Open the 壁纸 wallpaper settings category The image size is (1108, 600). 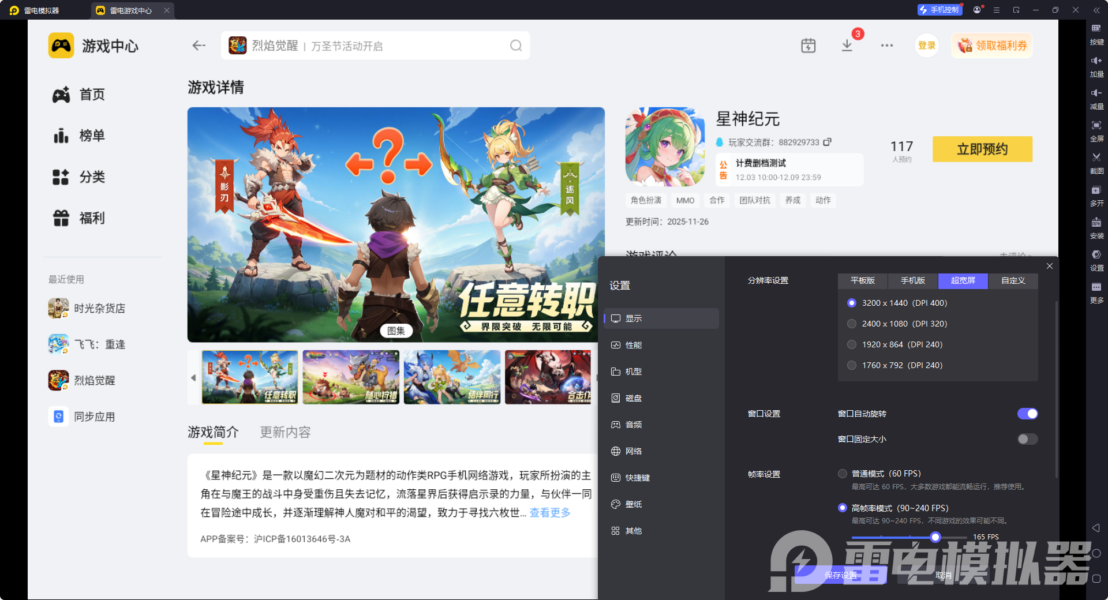coord(633,504)
